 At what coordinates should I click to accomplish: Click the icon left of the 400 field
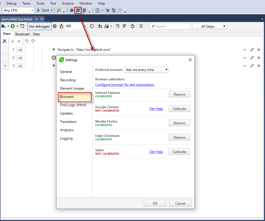click(x=61, y=26)
